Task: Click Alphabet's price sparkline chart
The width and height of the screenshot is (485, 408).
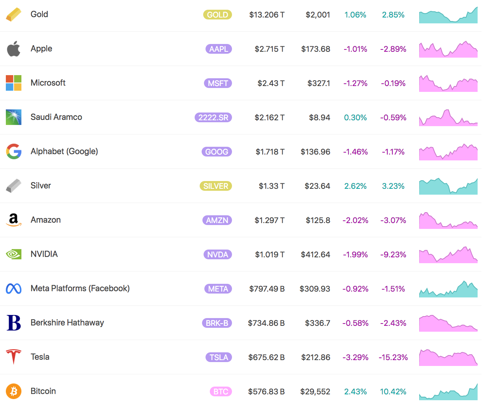Action: click(x=448, y=152)
